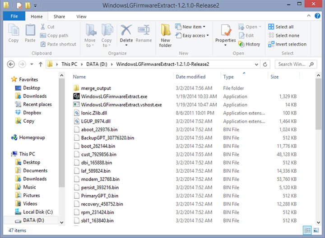Click the Open command in ribbon
This screenshot has width=325, height=238.
point(250,27)
